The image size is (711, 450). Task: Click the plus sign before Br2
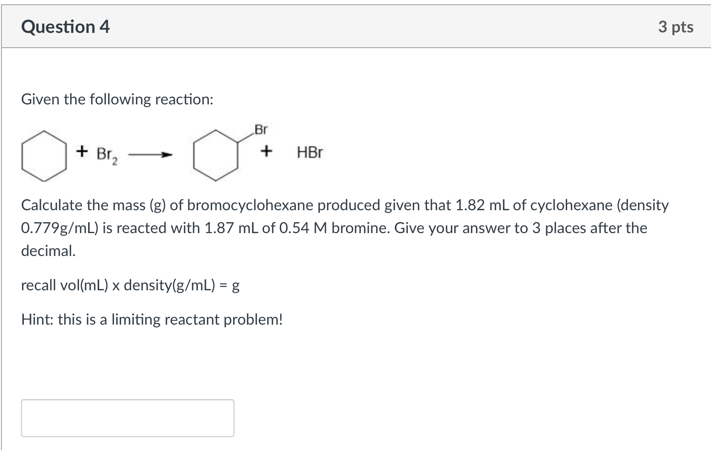[x=82, y=152]
